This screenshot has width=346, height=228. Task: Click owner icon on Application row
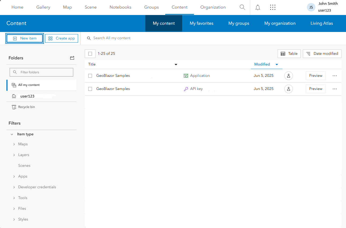point(289,76)
